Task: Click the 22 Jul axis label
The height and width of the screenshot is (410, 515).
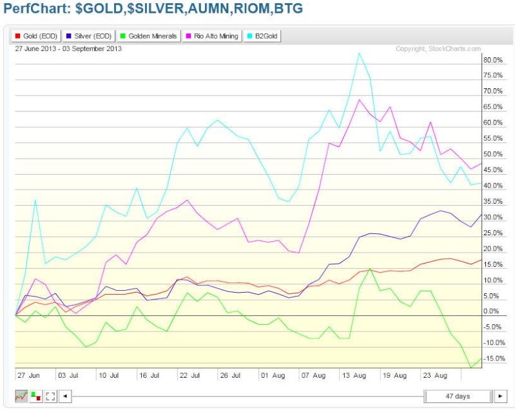Action: [x=189, y=375]
